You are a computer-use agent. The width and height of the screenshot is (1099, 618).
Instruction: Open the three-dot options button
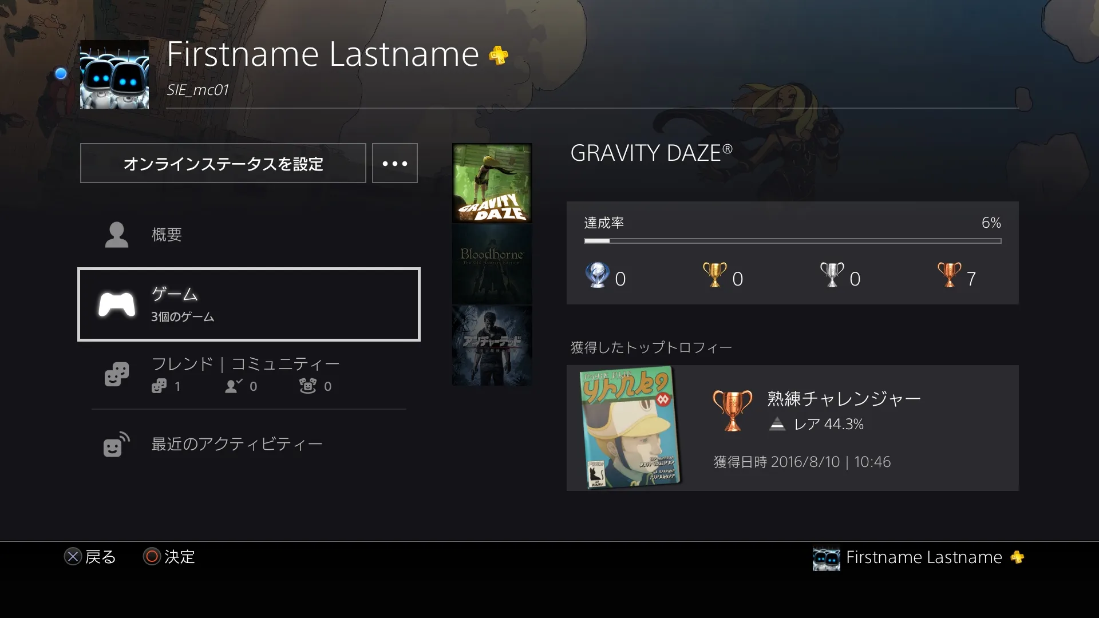point(394,163)
